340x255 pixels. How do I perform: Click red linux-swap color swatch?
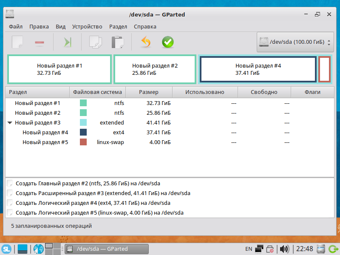click(x=83, y=142)
